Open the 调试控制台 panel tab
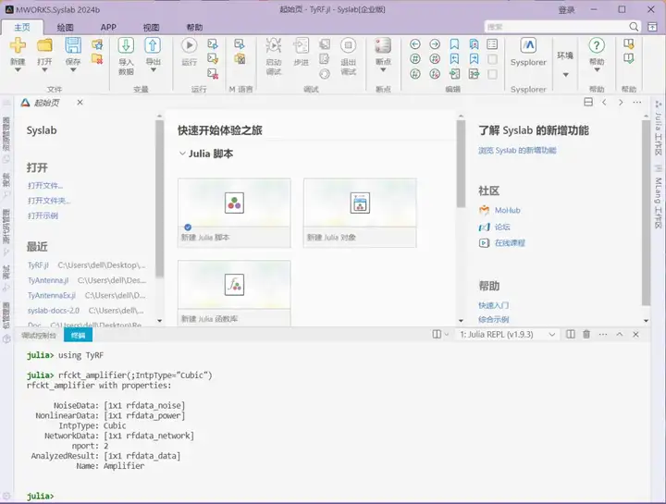Viewport: 666px width, 504px height. point(39,336)
